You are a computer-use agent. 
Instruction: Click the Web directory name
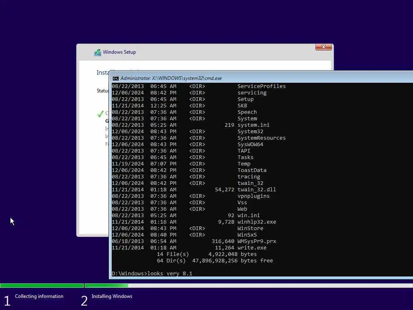point(242,209)
